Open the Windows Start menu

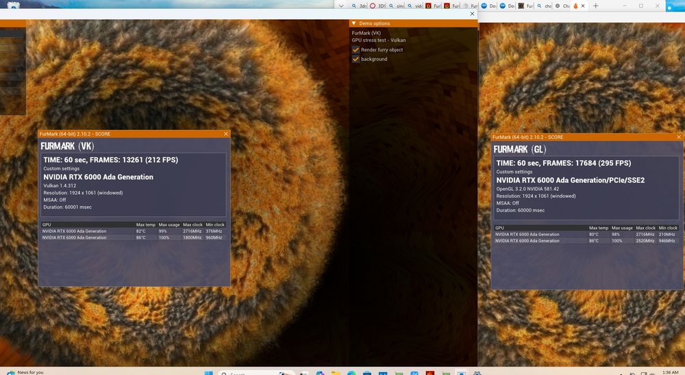(x=208, y=373)
